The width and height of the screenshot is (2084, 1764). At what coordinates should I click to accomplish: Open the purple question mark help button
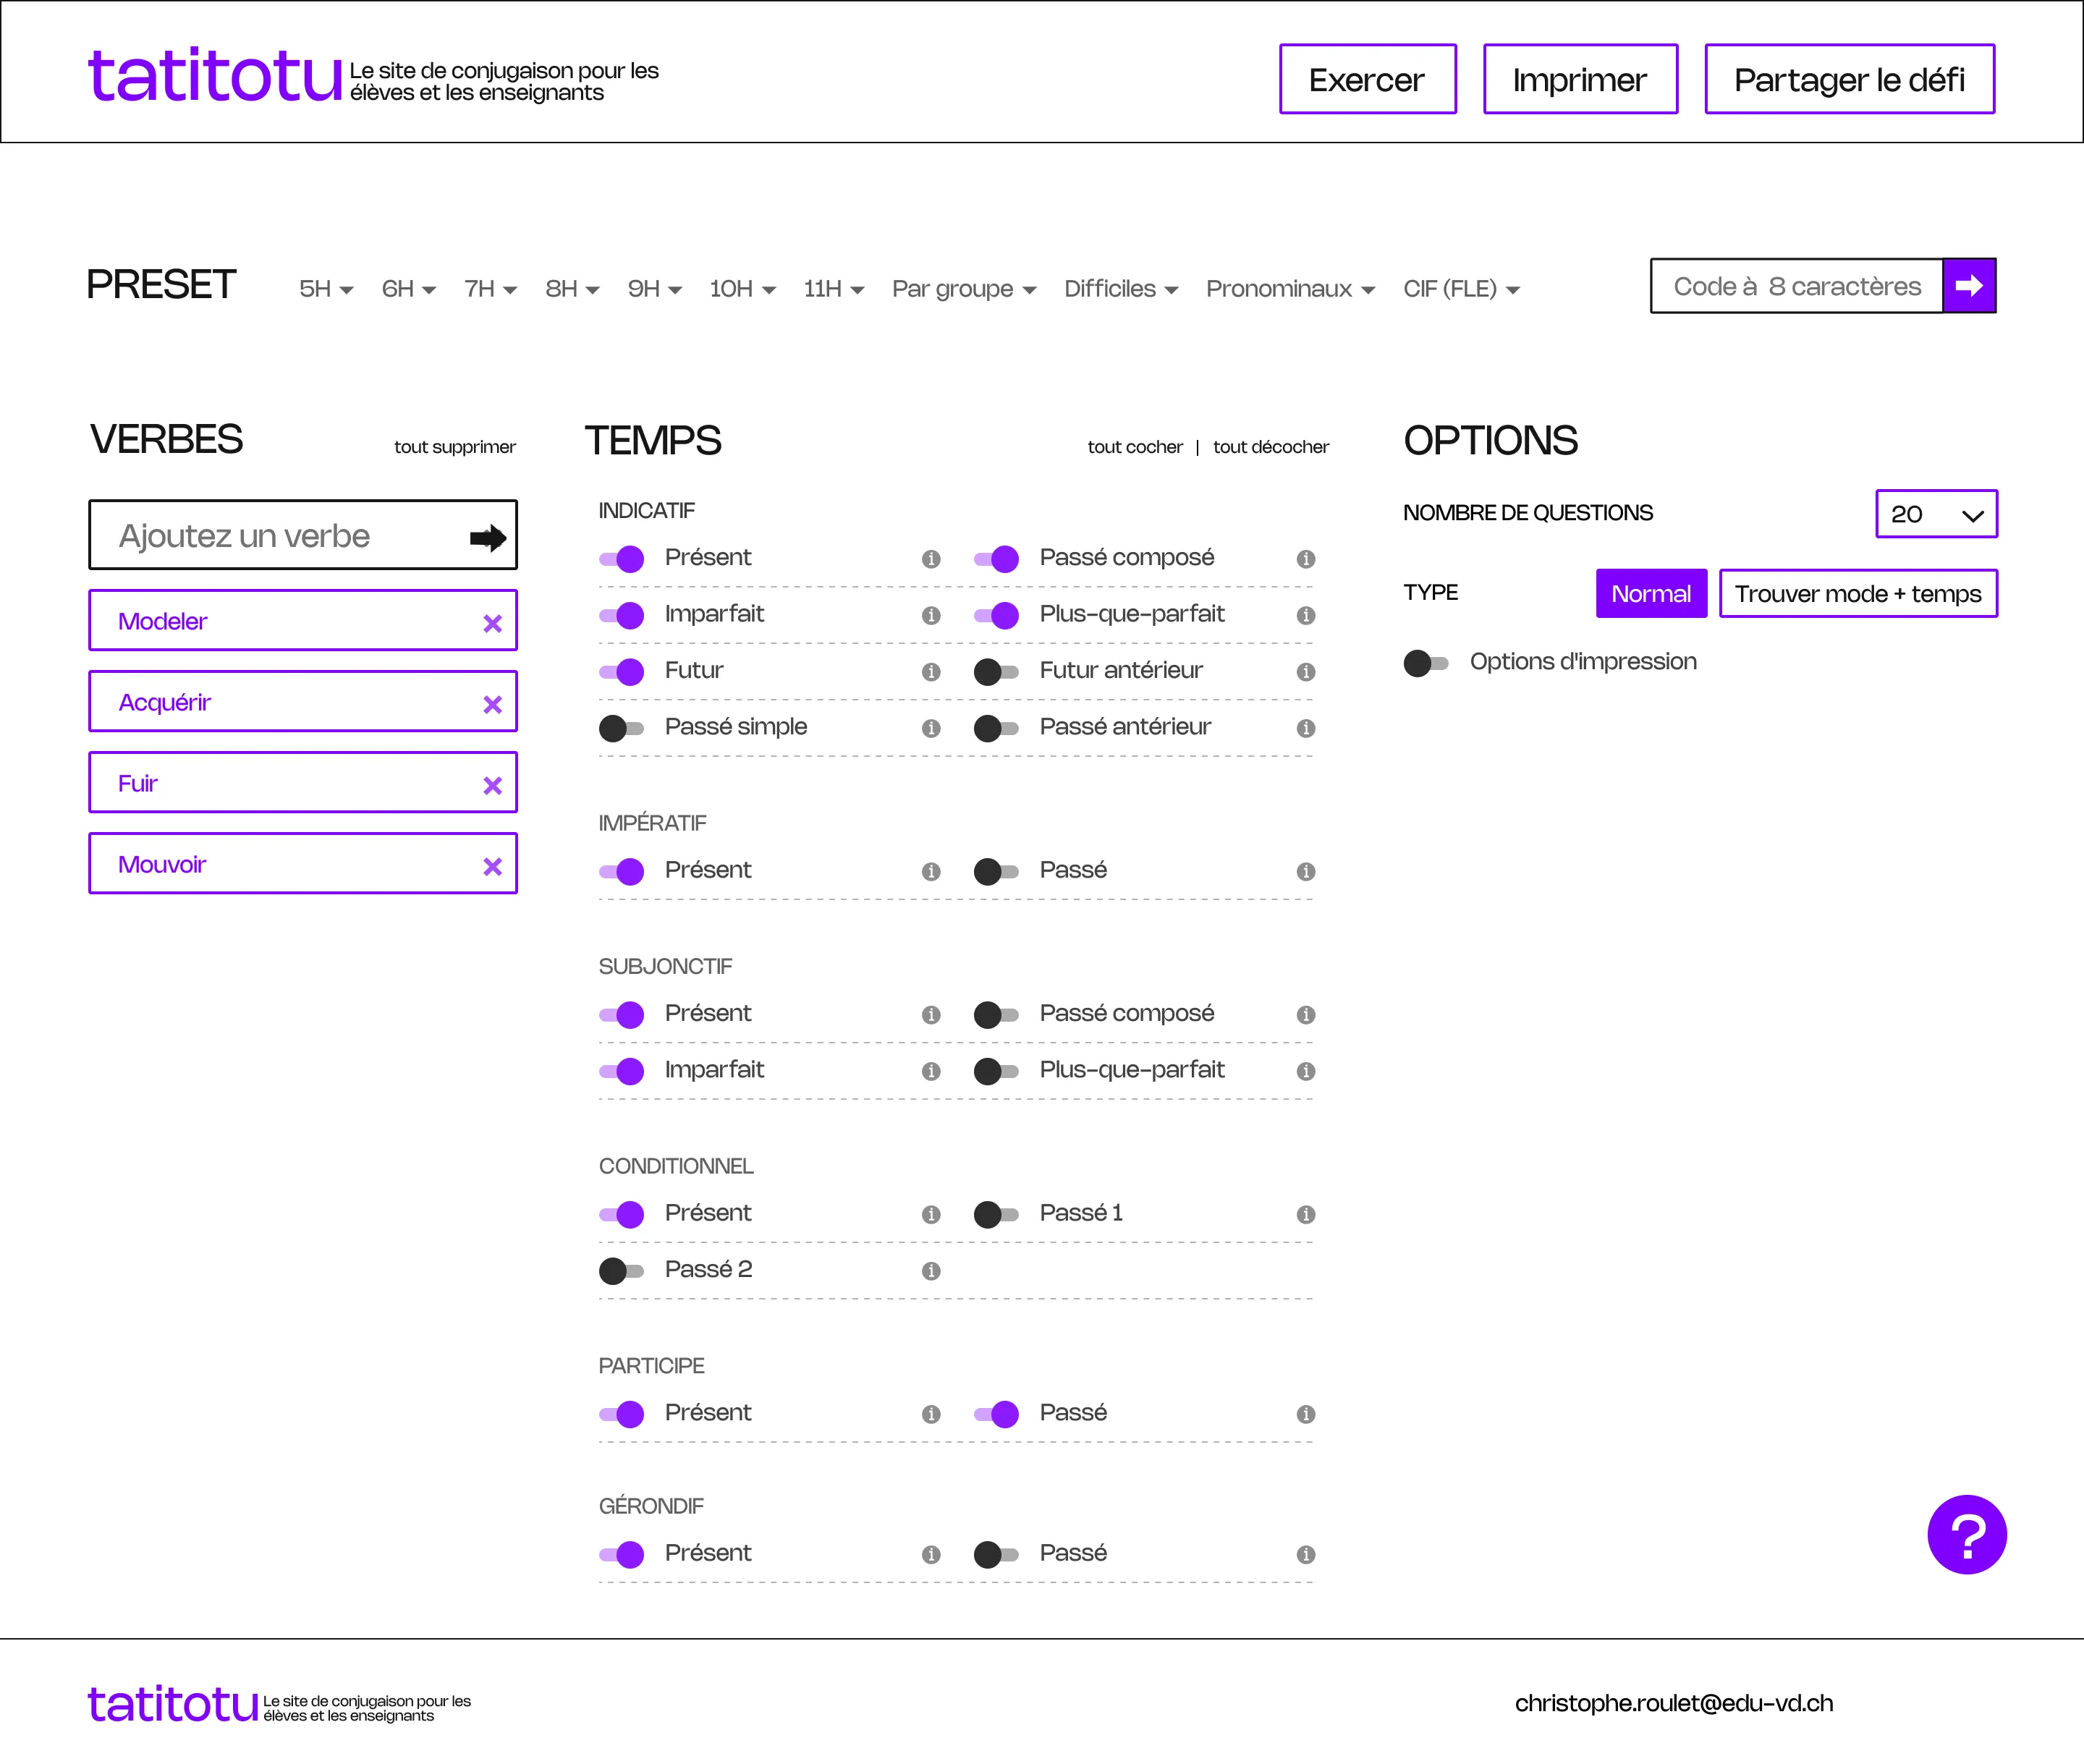click(x=1966, y=1535)
